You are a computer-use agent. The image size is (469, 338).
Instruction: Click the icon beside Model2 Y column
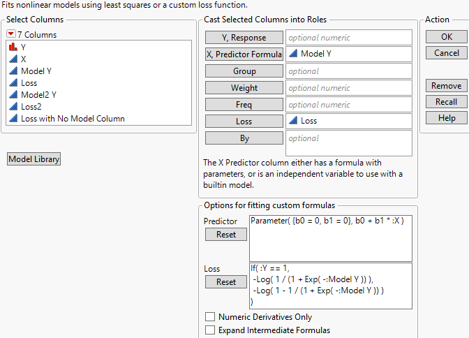[x=13, y=95]
